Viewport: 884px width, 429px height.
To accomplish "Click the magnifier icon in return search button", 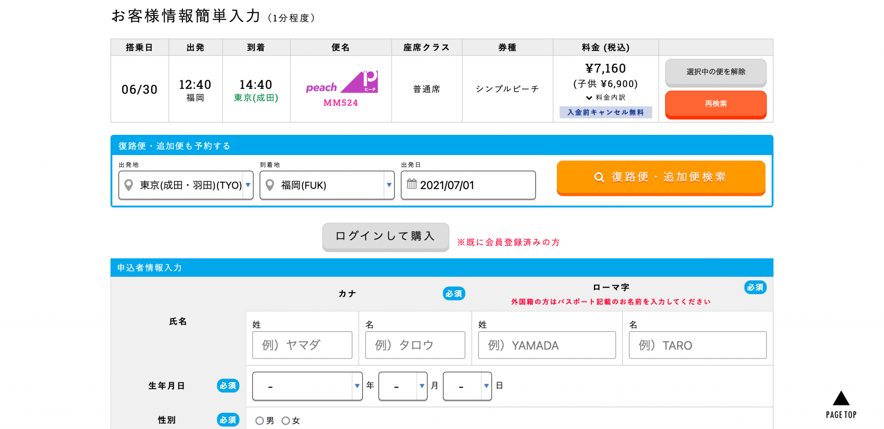I will coord(599,177).
